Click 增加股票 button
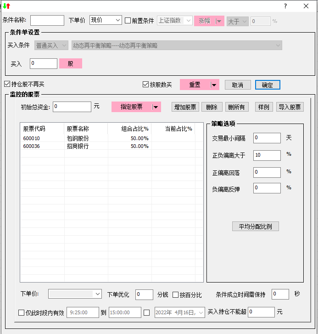The height and width of the screenshot is (334, 318). (x=185, y=107)
